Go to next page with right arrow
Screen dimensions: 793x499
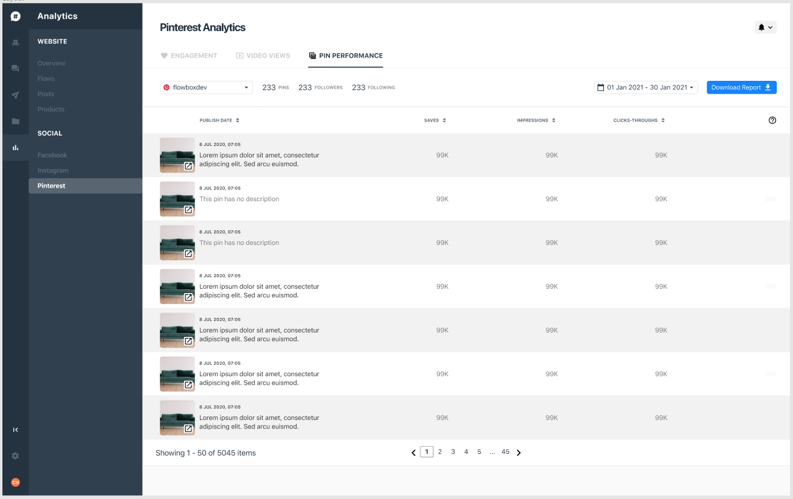click(518, 452)
